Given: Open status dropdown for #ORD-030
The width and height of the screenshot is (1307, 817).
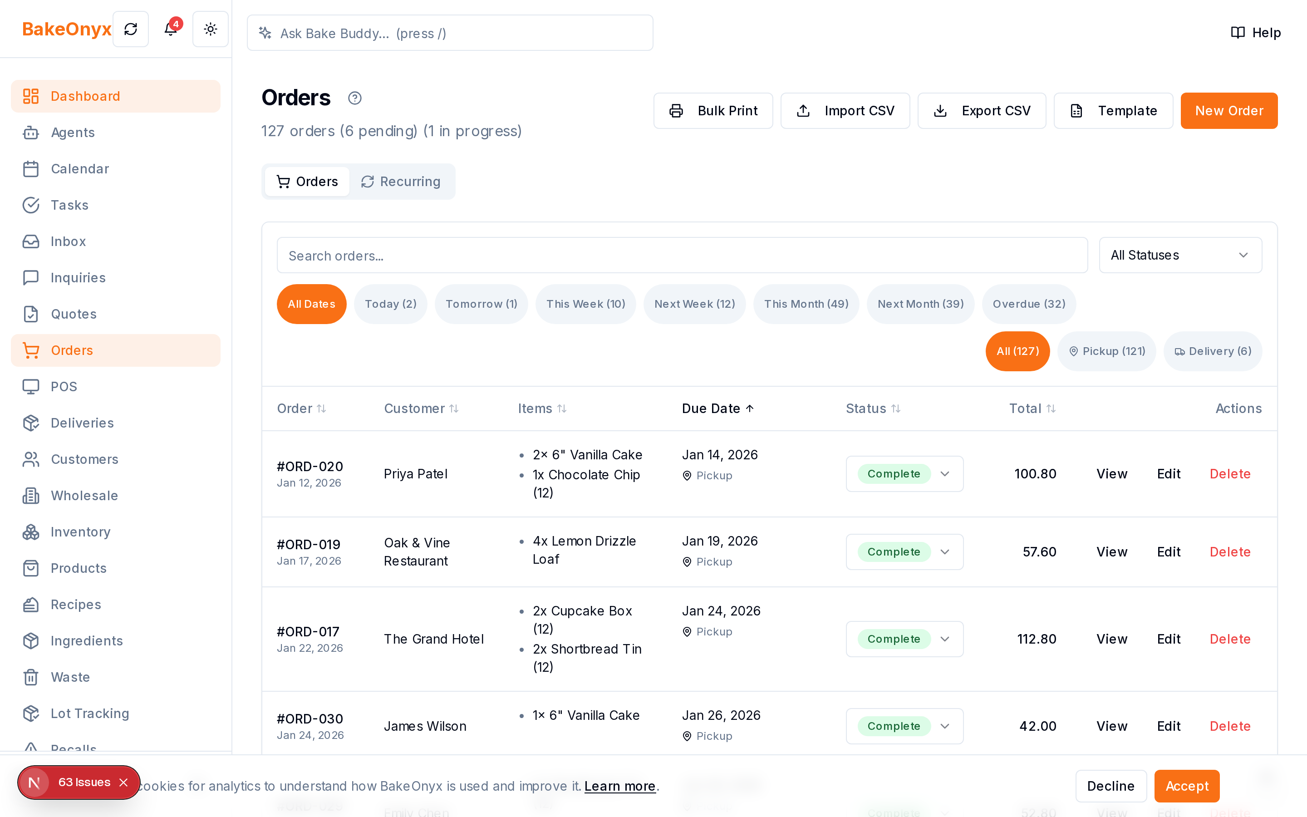Looking at the screenshot, I should point(904,726).
